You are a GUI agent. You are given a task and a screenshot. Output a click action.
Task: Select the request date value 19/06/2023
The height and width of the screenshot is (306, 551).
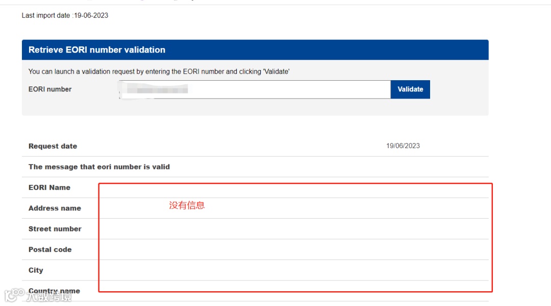[x=403, y=146]
